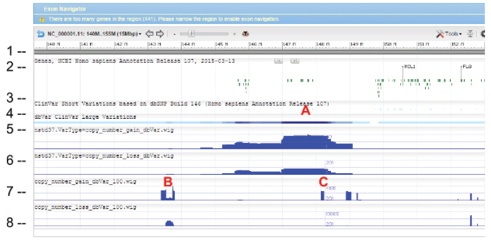Click the next button in the genes track
The width and height of the screenshot is (491, 247).
click(295, 61)
